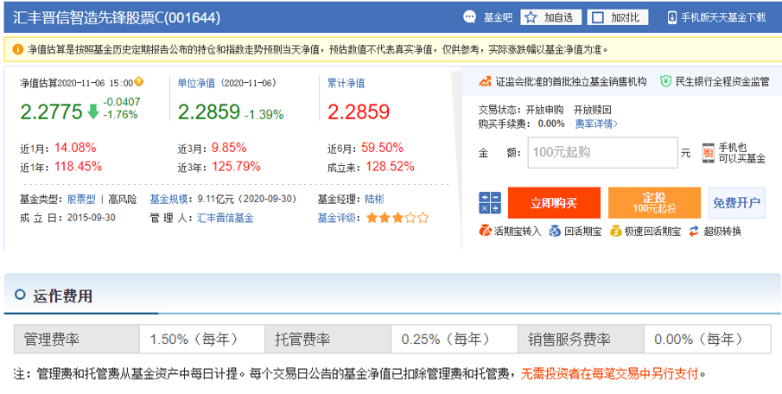The height and width of the screenshot is (394, 782).
Task: Click the red cumulative value 2.2859
Action: coord(358,111)
